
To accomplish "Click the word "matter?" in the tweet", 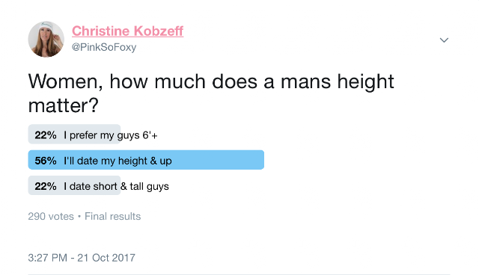I will [x=63, y=106].
